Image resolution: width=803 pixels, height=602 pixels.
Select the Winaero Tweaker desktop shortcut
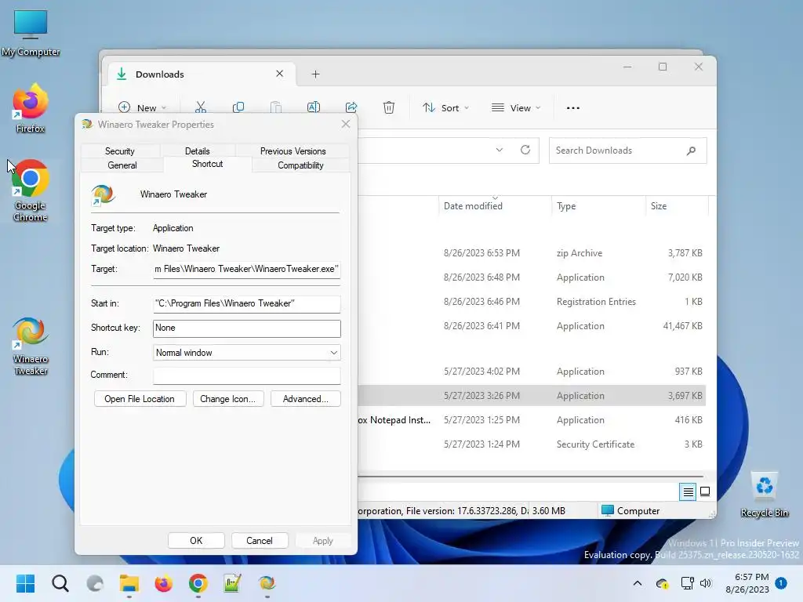point(31,346)
